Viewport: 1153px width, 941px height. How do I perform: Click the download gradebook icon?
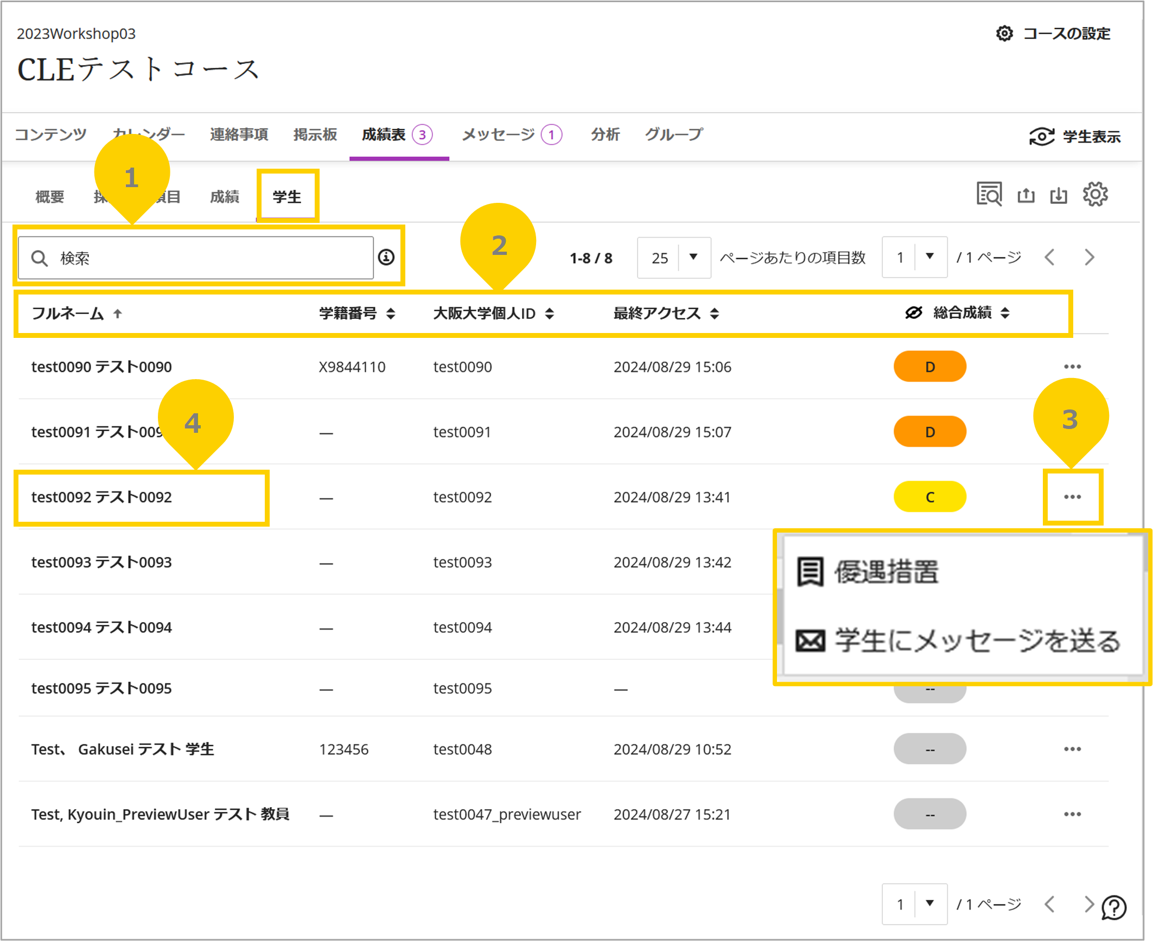click(1058, 195)
